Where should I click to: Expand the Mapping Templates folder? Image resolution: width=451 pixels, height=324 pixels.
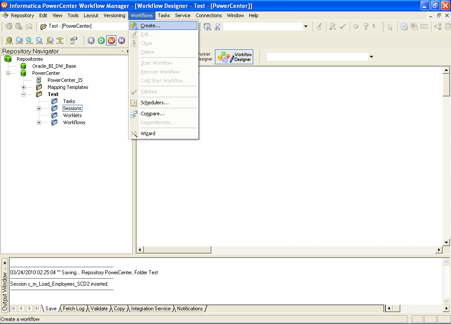[24, 88]
